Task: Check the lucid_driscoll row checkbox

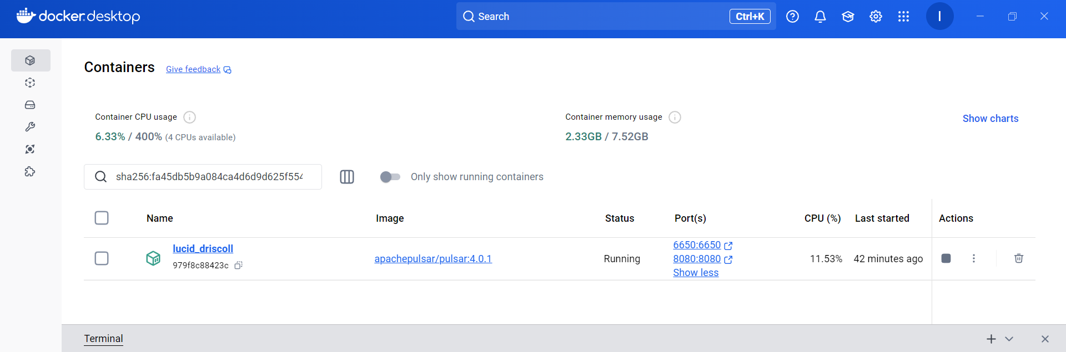Action: pyautogui.click(x=102, y=258)
